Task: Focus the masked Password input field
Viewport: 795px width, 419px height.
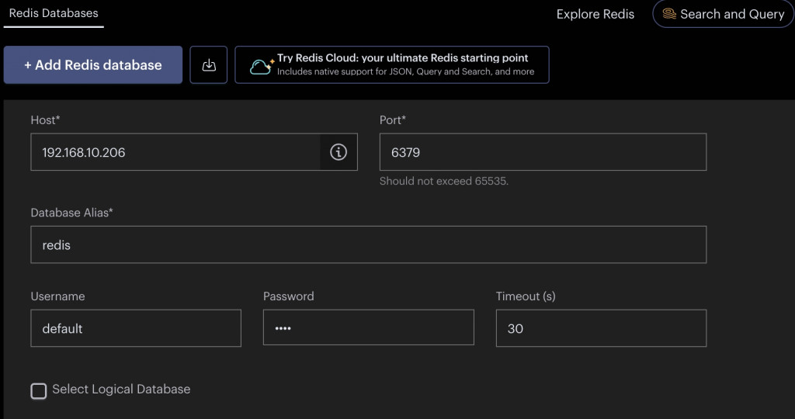Action: pos(369,327)
